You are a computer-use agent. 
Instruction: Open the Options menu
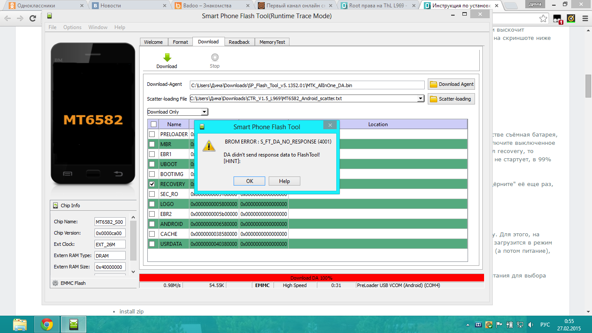click(x=72, y=27)
